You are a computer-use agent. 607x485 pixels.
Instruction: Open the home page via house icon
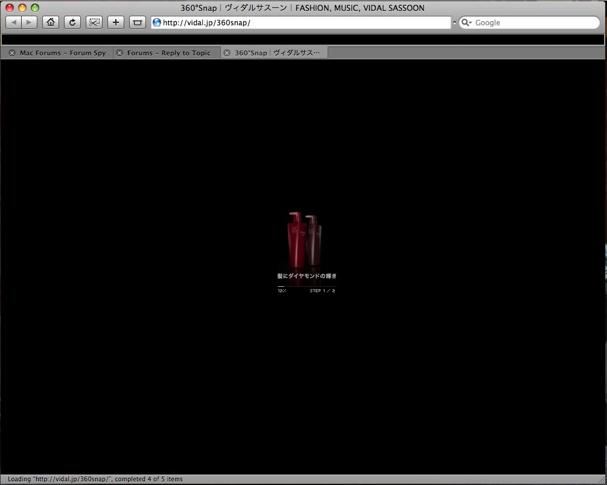click(x=51, y=22)
